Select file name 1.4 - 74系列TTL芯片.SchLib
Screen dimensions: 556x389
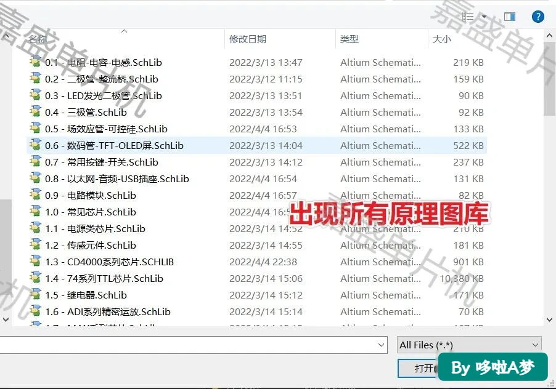tap(104, 279)
